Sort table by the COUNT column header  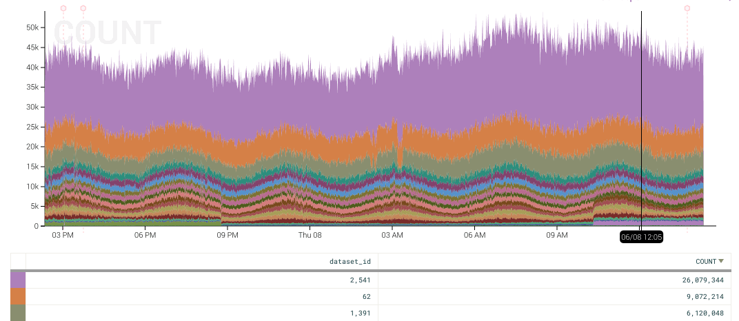click(x=705, y=261)
